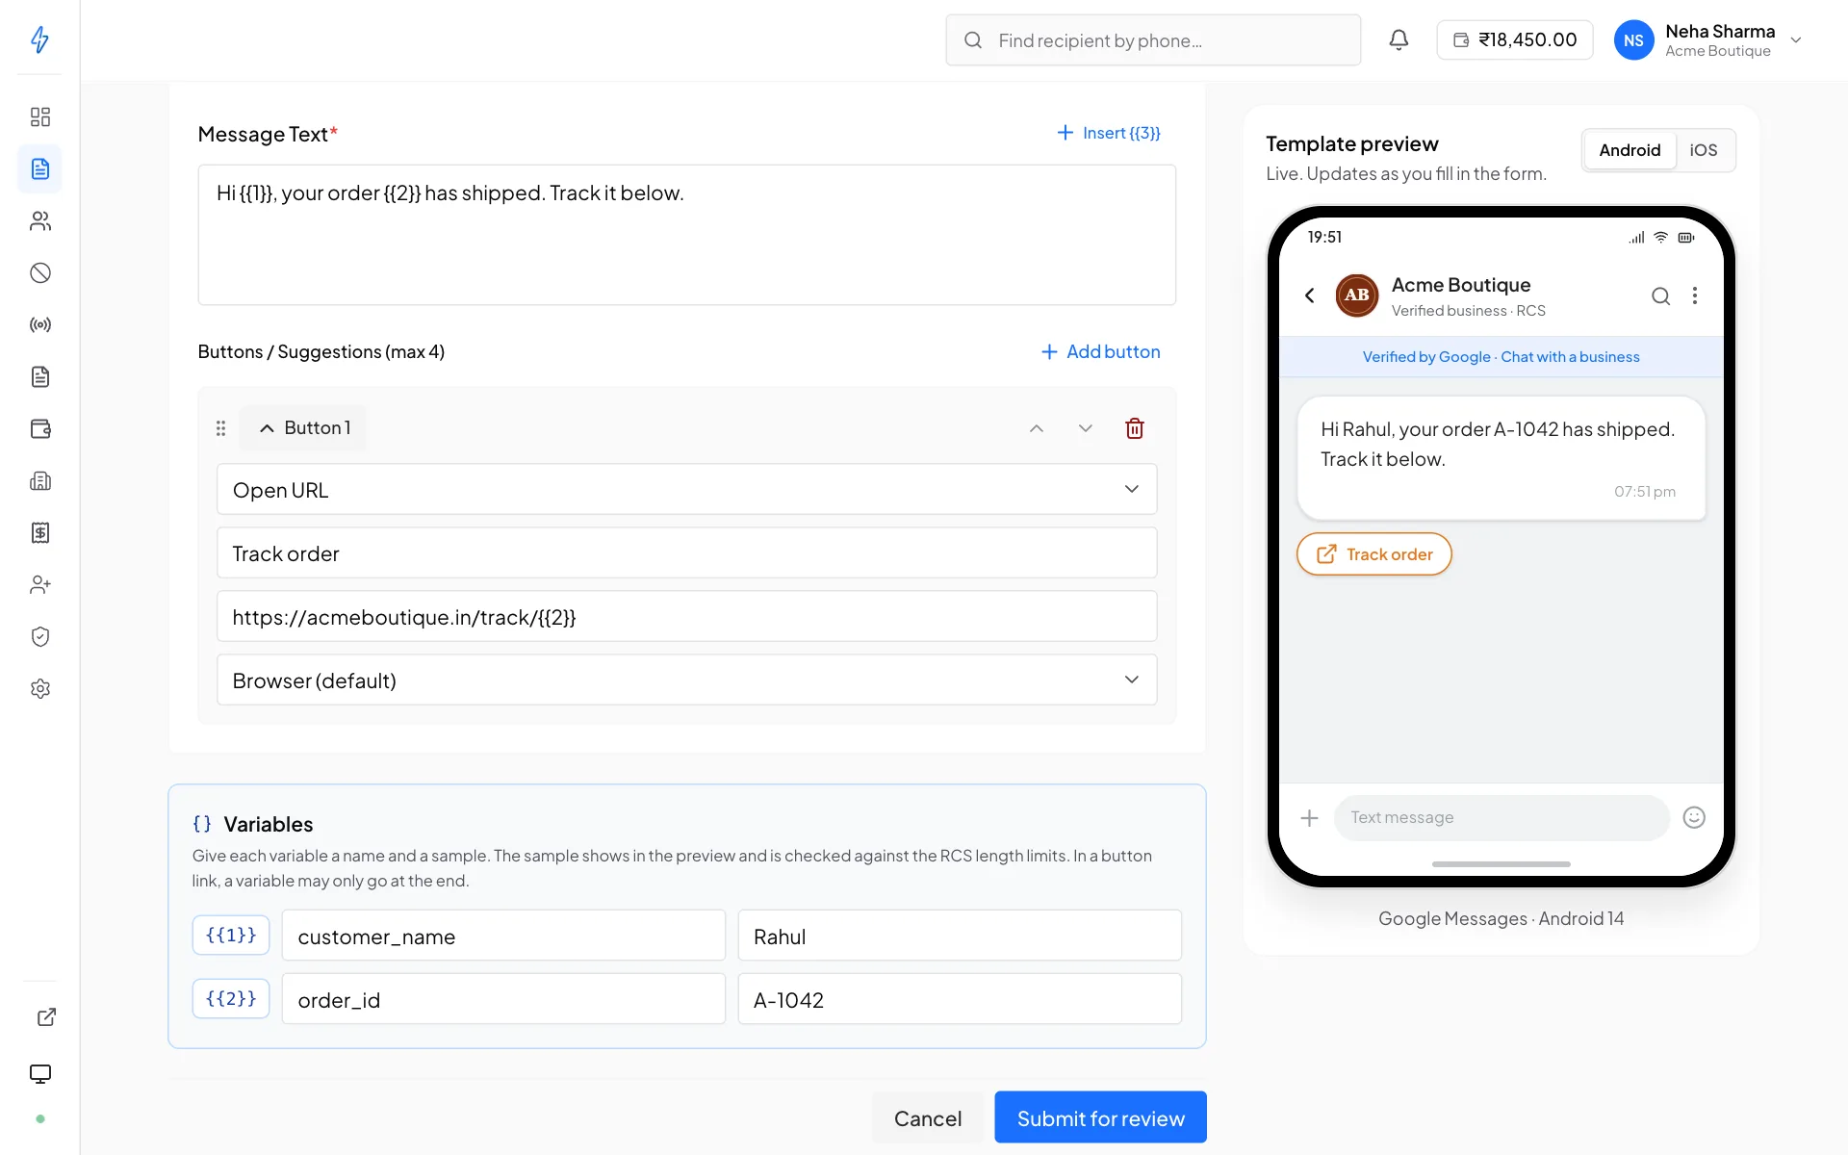
Task: Click into the Message Text area
Action: (x=686, y=235)
